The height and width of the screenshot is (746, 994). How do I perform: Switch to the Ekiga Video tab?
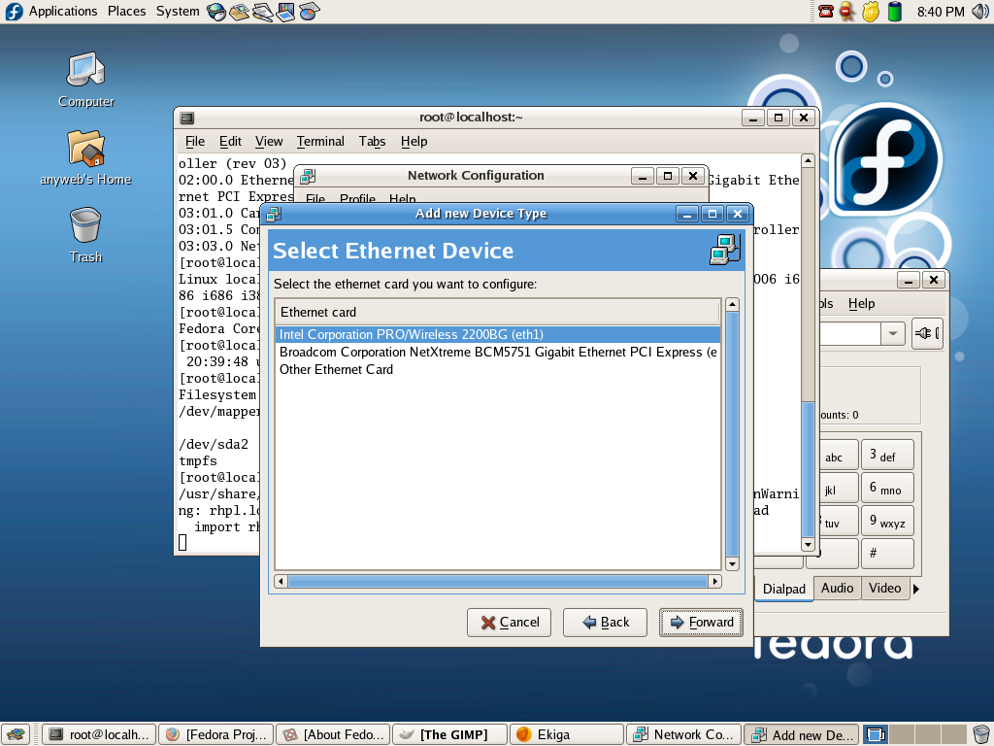pos(885,588)
